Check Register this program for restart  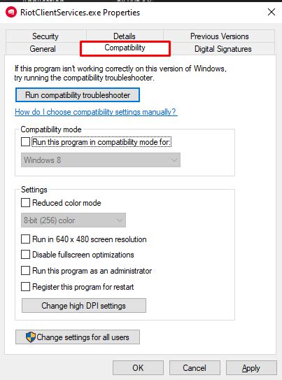(x=25, y=287)
